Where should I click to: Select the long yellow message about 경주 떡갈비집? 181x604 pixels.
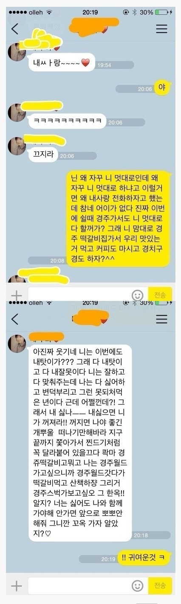119,218
